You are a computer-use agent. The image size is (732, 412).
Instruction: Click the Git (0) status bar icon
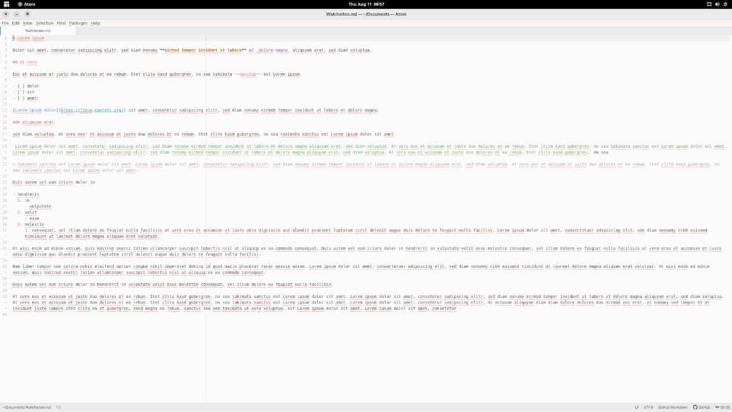[722, 407]
